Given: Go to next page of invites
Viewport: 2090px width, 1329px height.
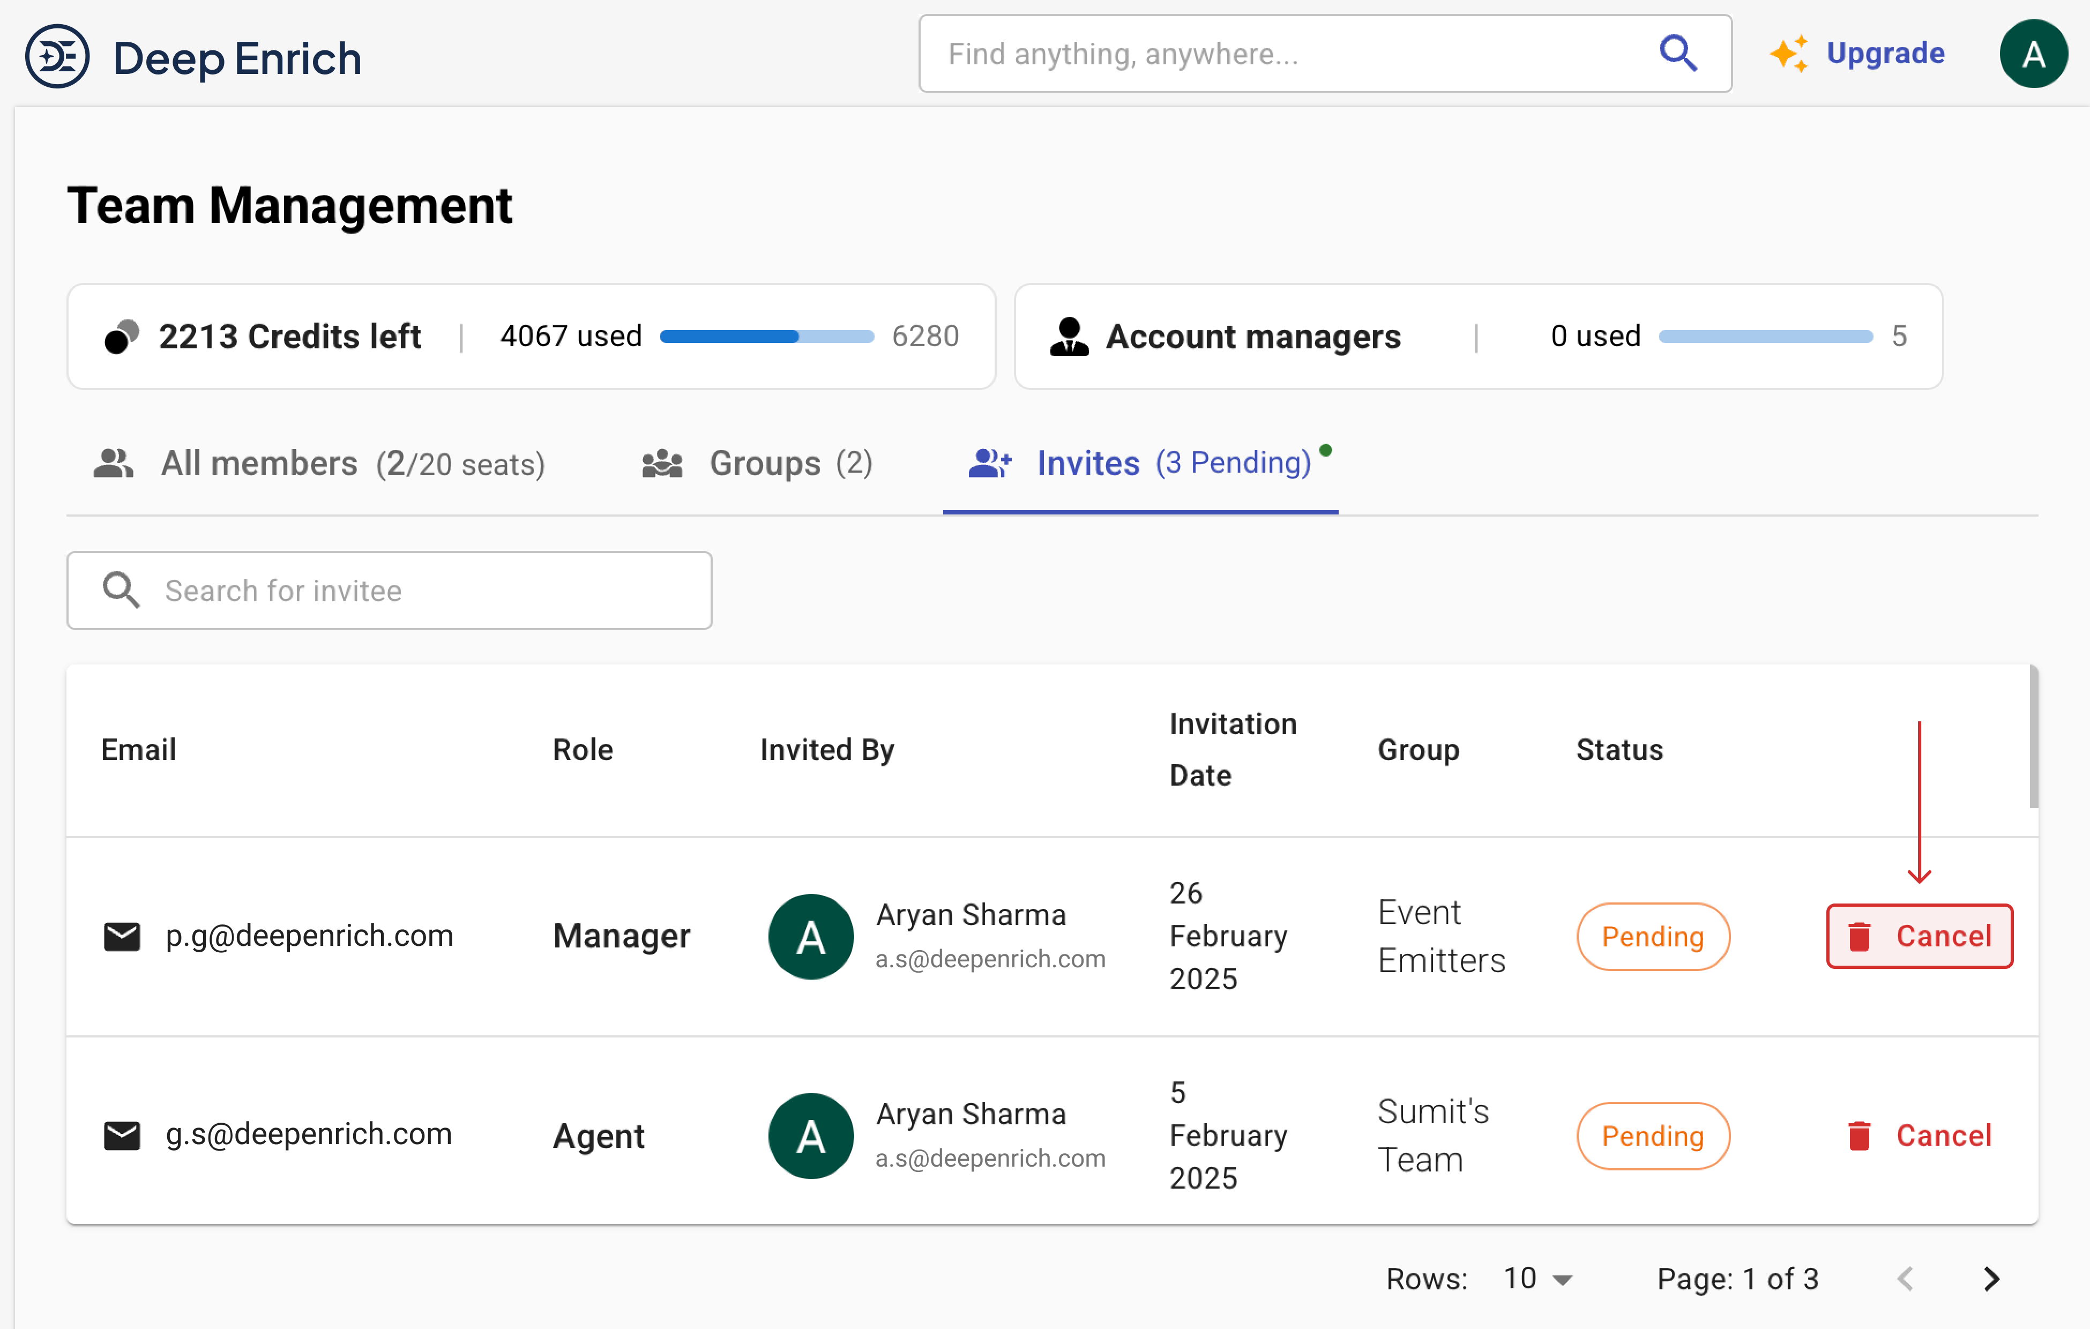Looking at the screenshot, I should click(x=1992, y=1279).
